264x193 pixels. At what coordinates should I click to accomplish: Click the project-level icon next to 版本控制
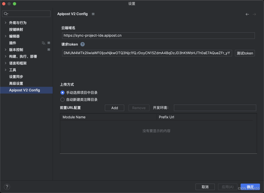(49, 50)
